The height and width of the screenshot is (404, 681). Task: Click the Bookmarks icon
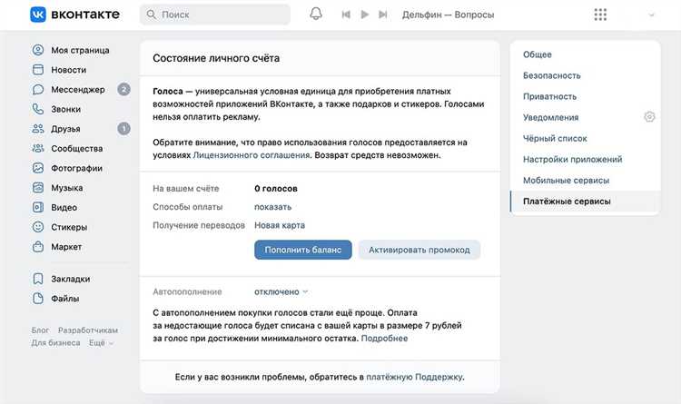pos(38,279)
